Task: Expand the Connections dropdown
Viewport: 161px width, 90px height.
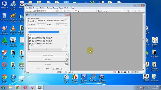Action: click(x=54, y=11)
